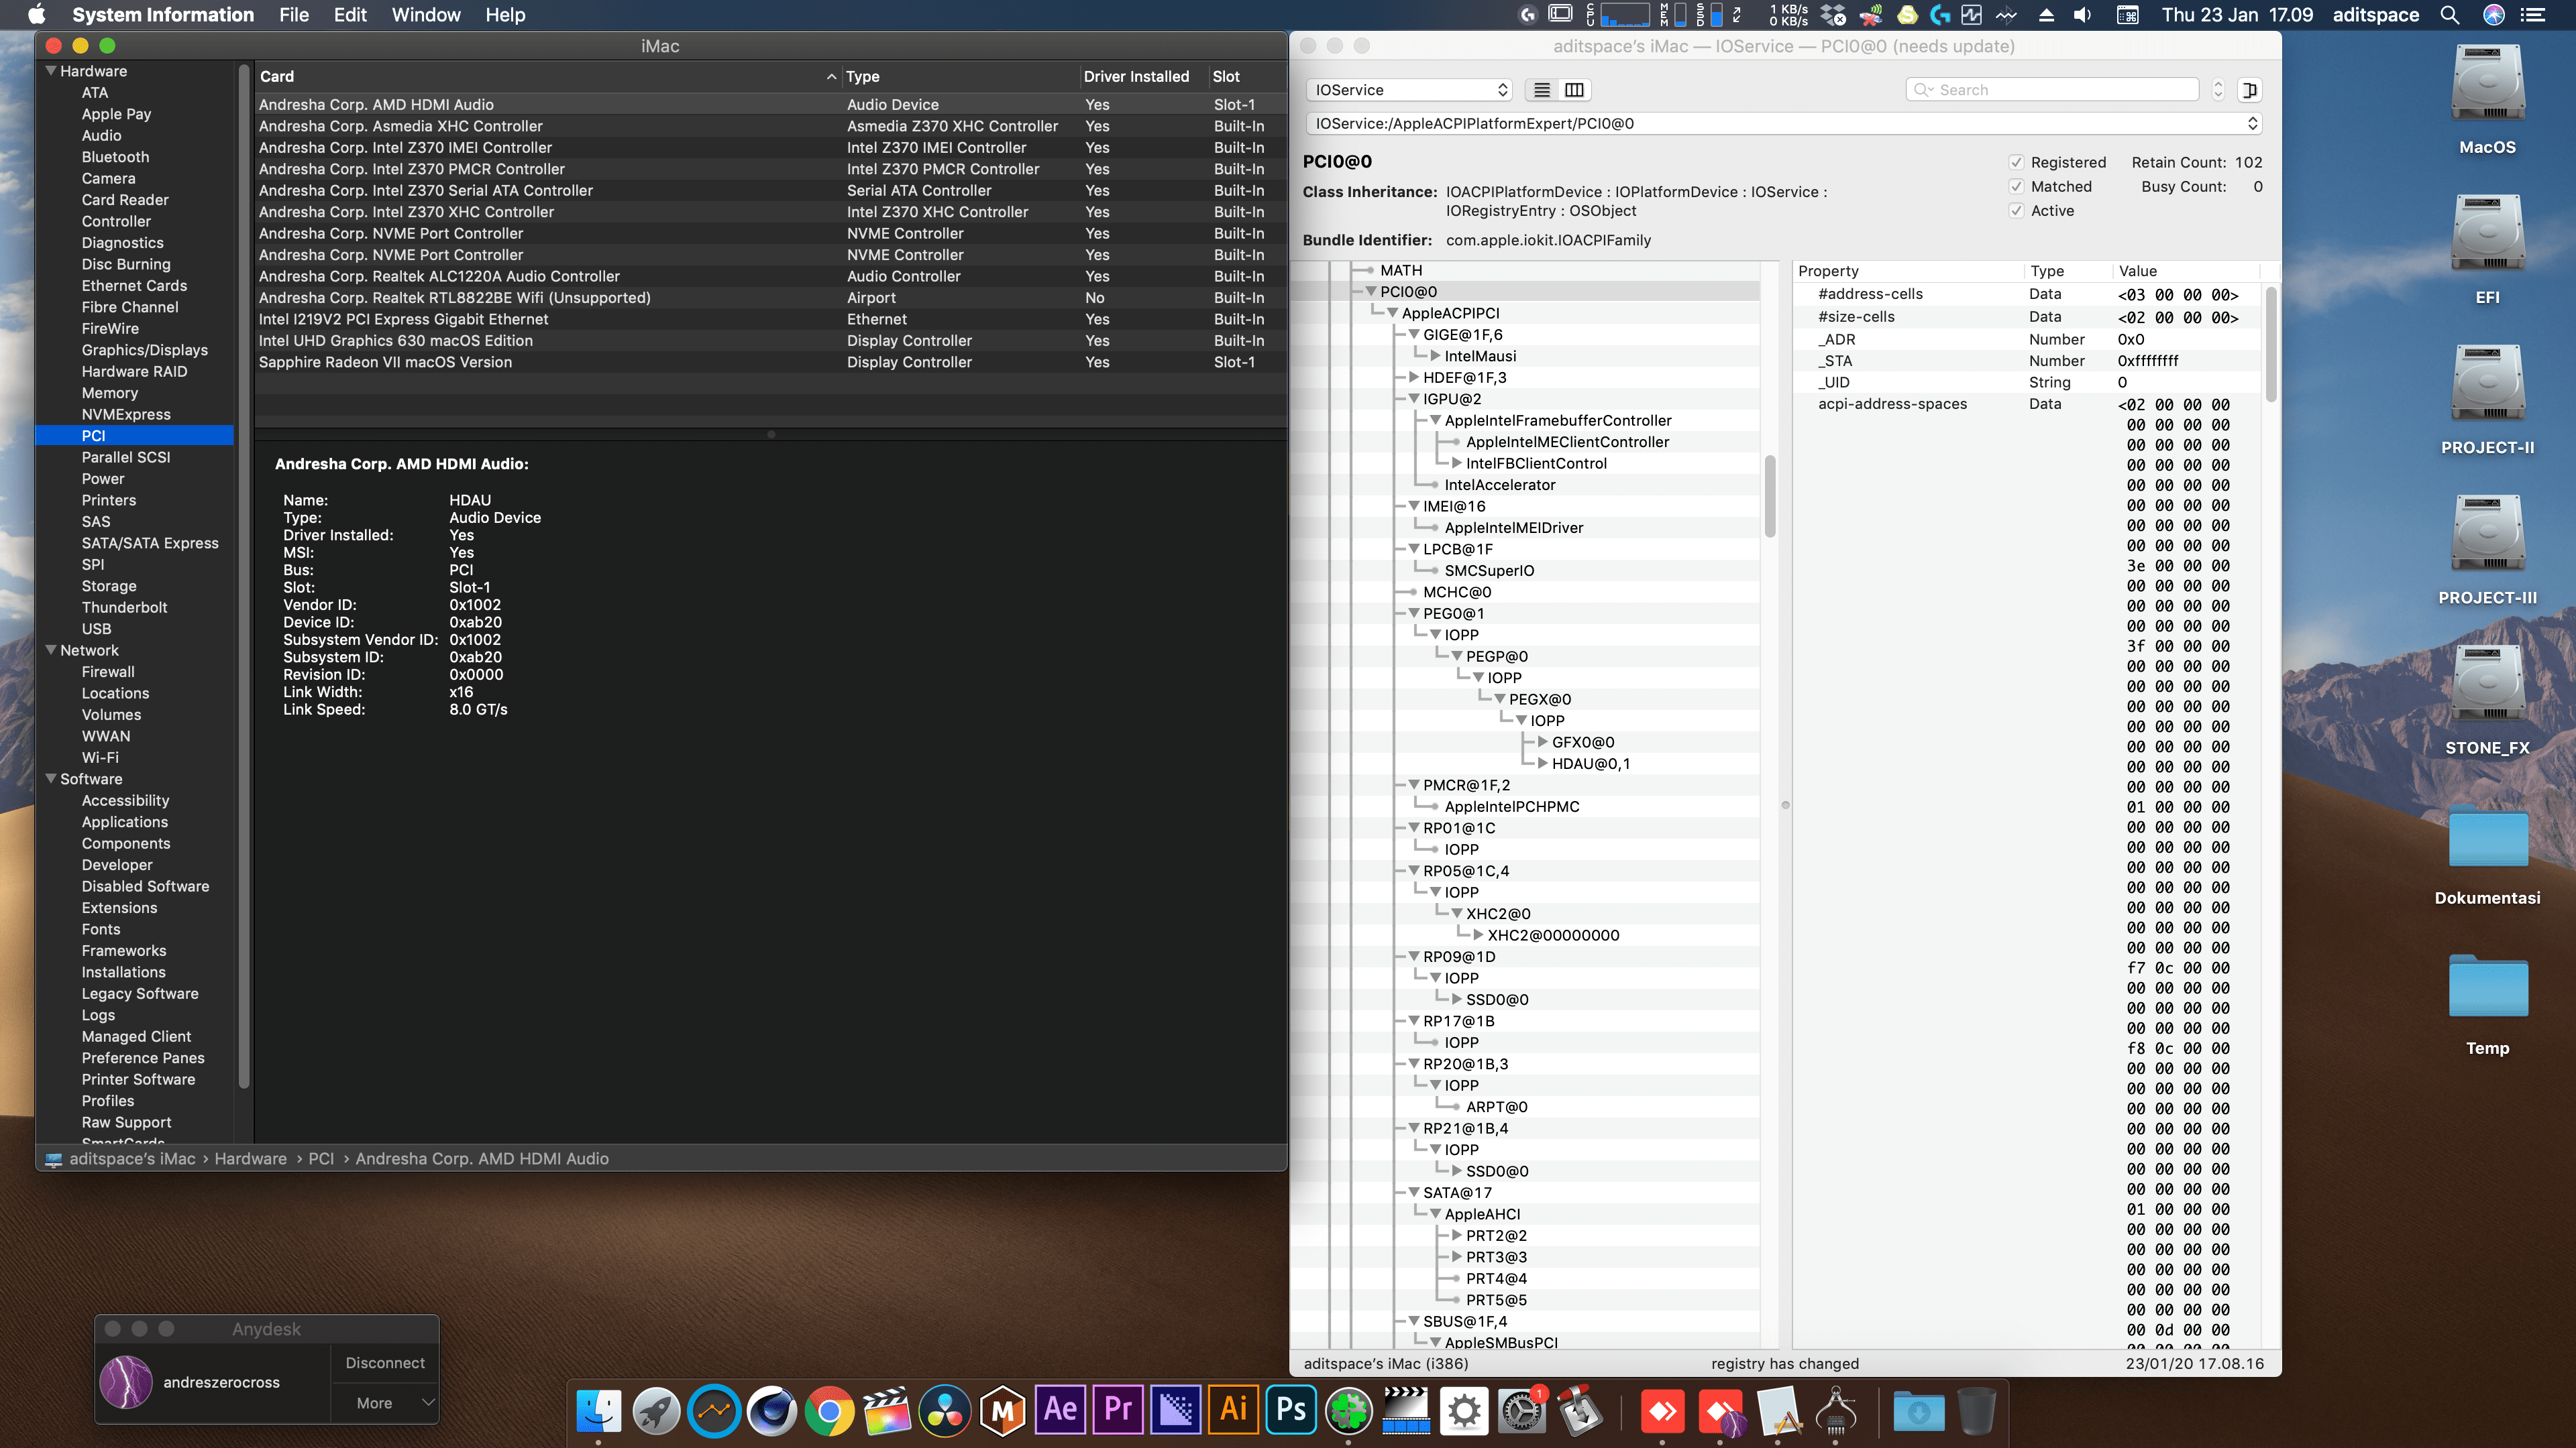2576x1448 pixels.
Task: Click the volume speaker menu bar icon
Action: pyautogui.click(x=2083, y=15)
